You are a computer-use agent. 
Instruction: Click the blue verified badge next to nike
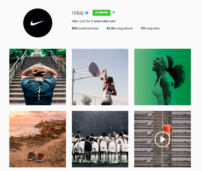coord(87,13)
